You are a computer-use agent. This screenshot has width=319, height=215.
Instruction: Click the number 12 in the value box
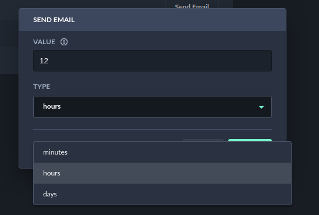click(44, 60)
